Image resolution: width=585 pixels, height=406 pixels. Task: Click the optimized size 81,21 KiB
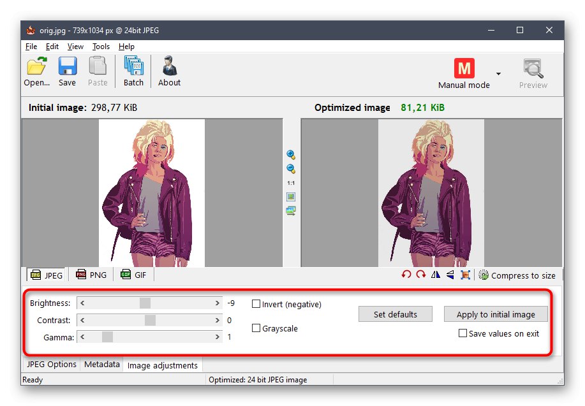[x=423, y=108]
